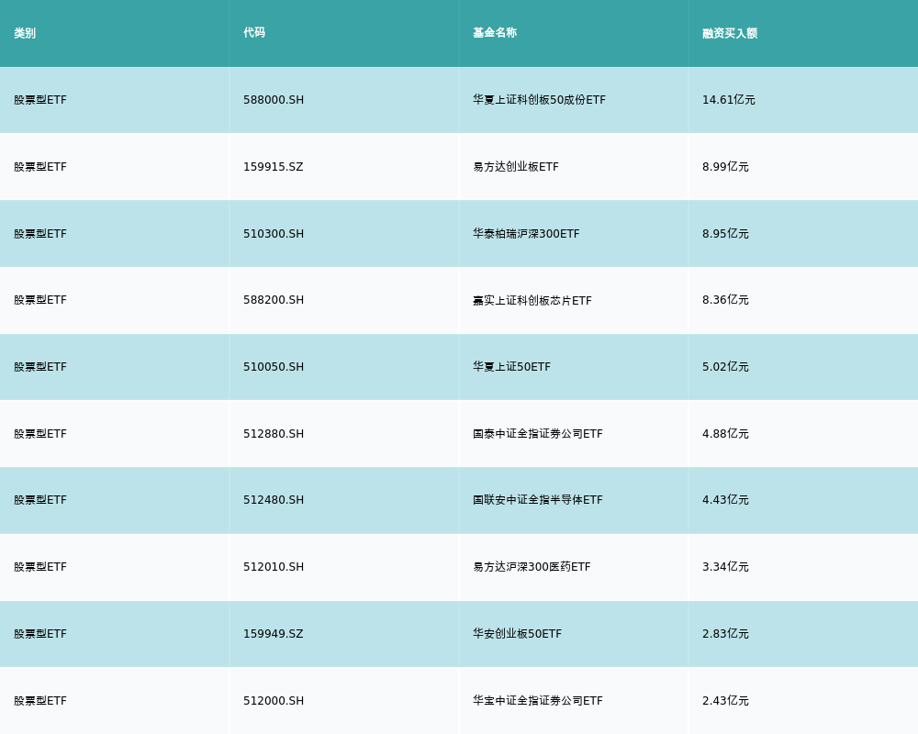918x734 pixels.
Task: Click the amount 14.61亿元
Action: click(728, 100)
